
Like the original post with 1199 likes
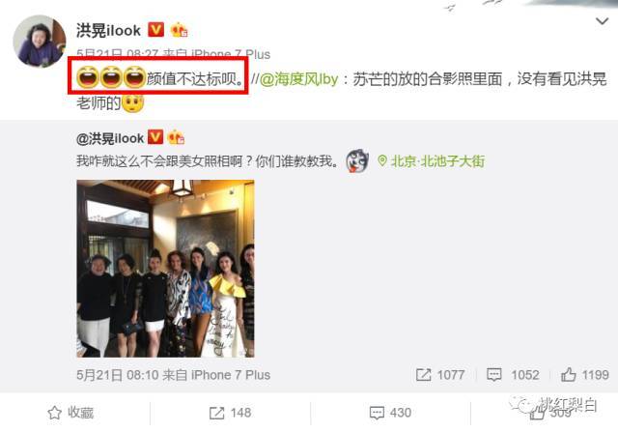click(585, 374)
